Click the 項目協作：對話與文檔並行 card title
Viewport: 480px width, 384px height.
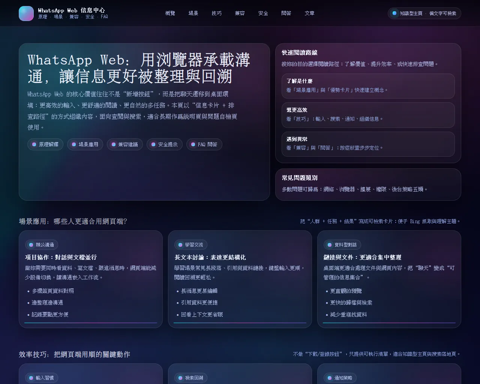tap(61, 257)
